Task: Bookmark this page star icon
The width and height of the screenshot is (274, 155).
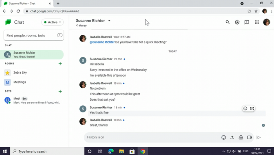Action: [x=256, y=11]
